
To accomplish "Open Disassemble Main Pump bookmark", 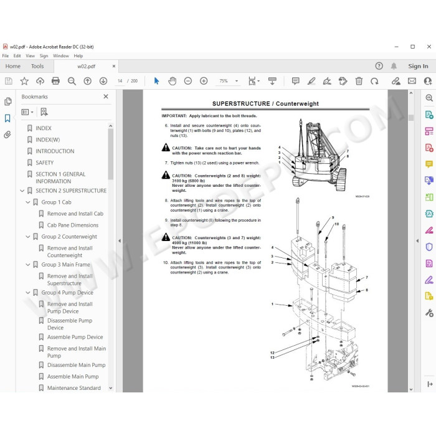I will coord(76,365).
